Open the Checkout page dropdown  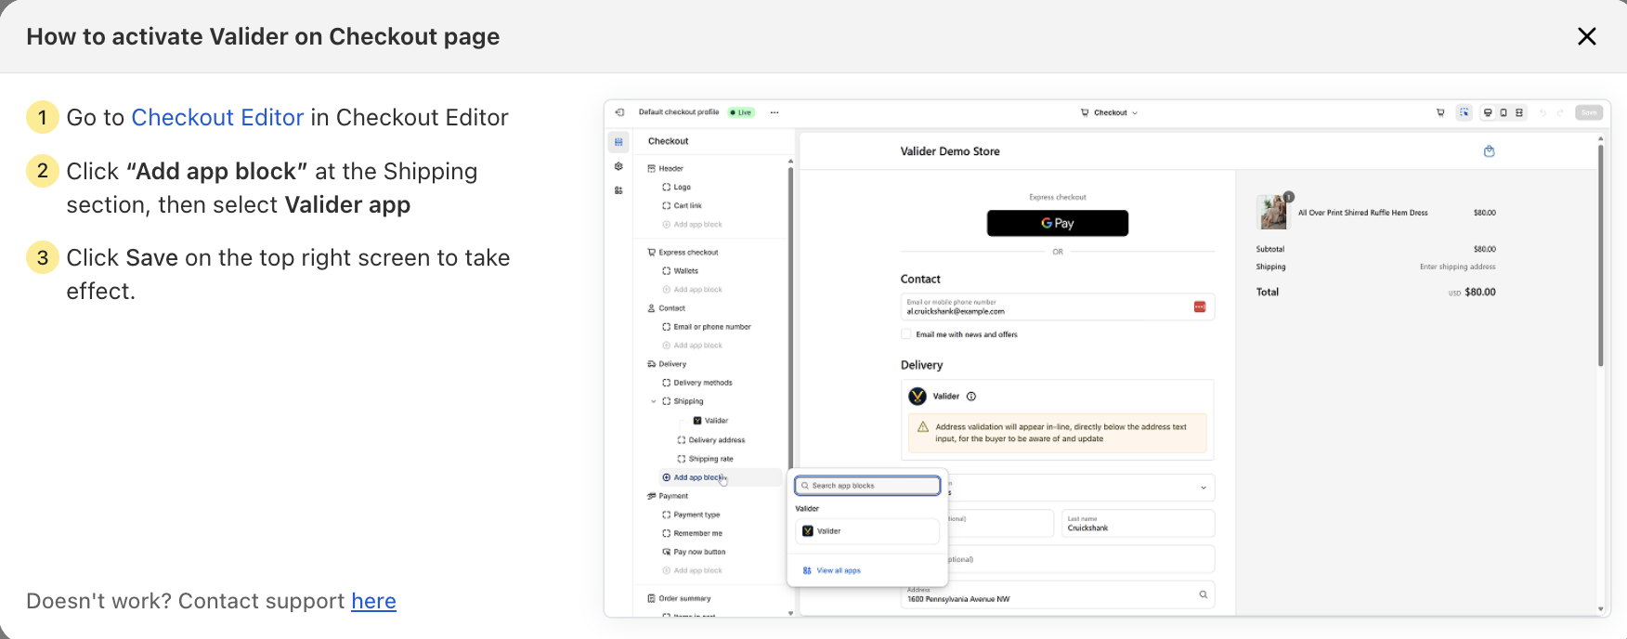(1110, 112)
